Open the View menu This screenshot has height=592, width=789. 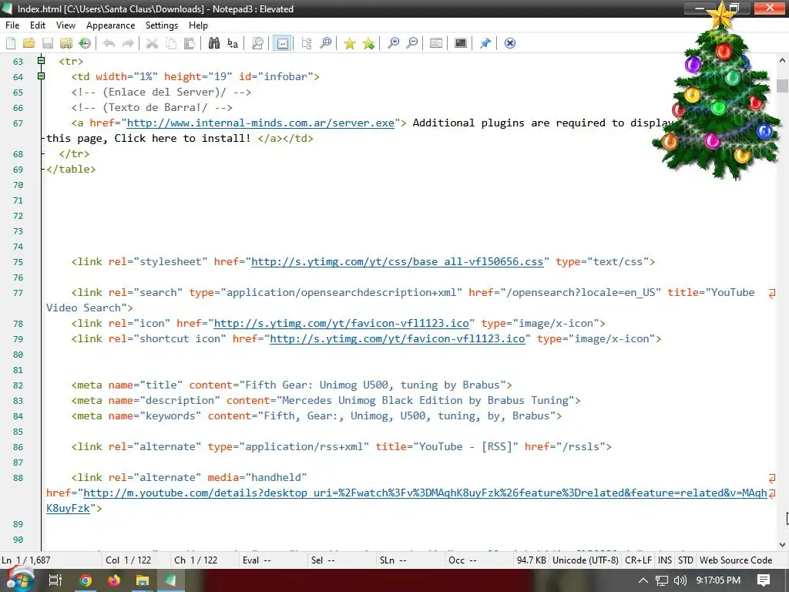click(x=65, y=25)
